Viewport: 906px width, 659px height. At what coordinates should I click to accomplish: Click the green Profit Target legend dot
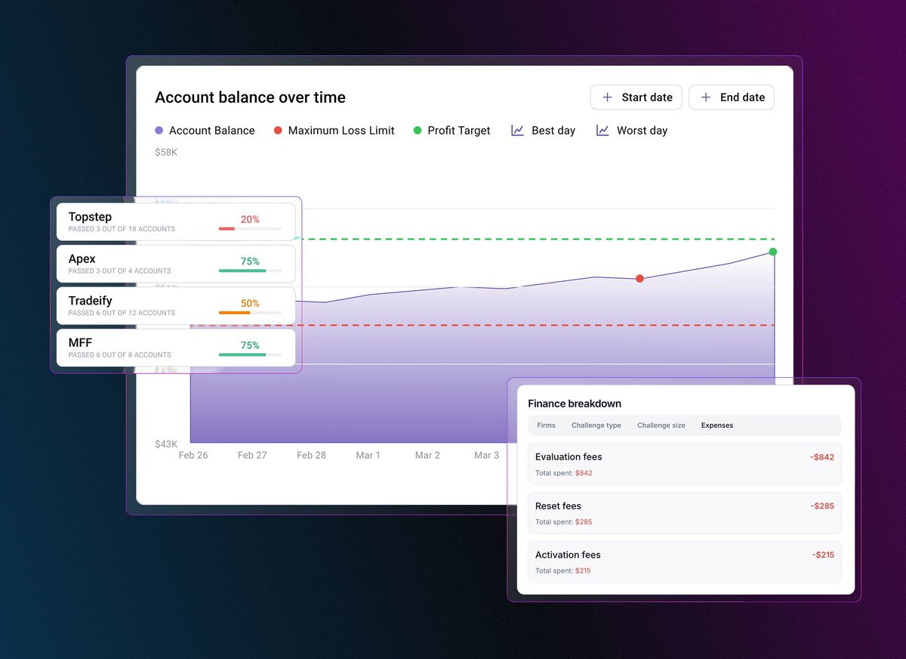click(418, 131)
